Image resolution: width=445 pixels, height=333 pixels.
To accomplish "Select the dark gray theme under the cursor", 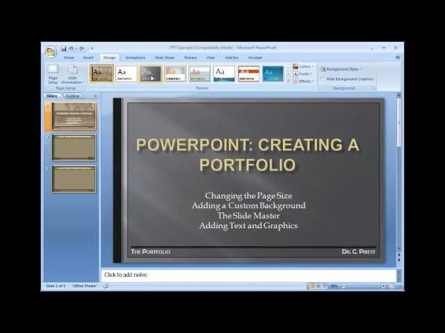I will (x=150, y=74).
